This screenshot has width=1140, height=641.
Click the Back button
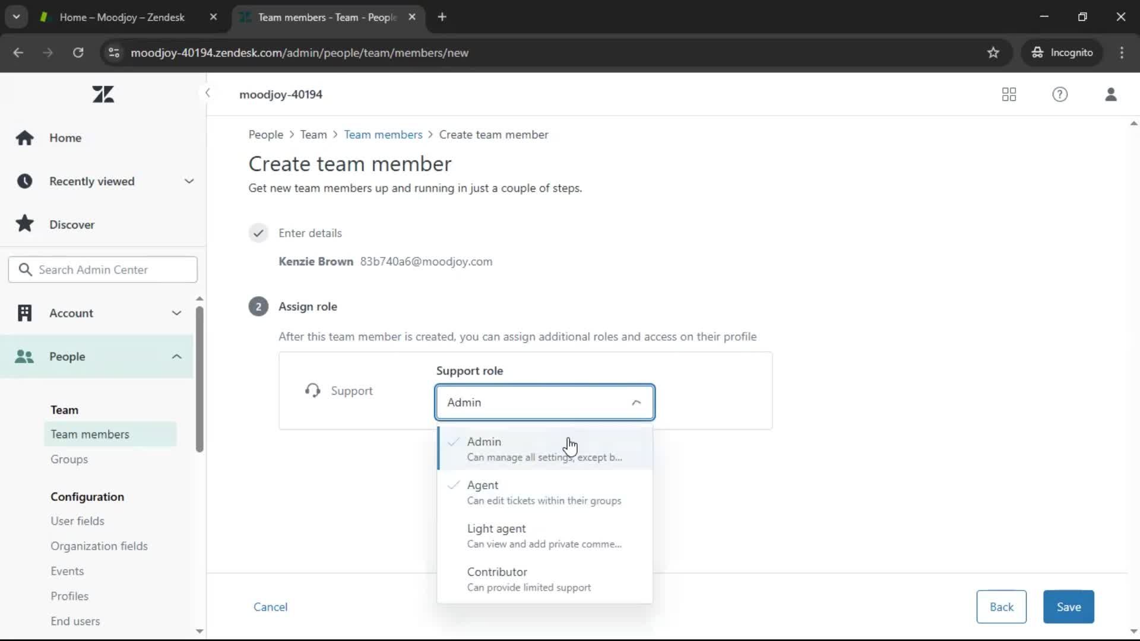coord(1001,607)
